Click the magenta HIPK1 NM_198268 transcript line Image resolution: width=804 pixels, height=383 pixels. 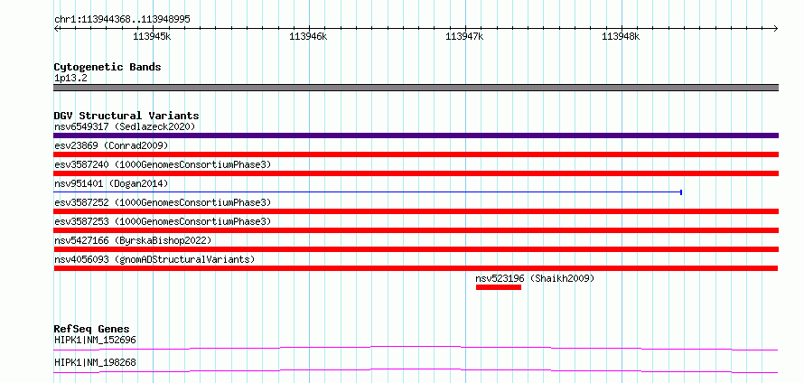[416, 370]
